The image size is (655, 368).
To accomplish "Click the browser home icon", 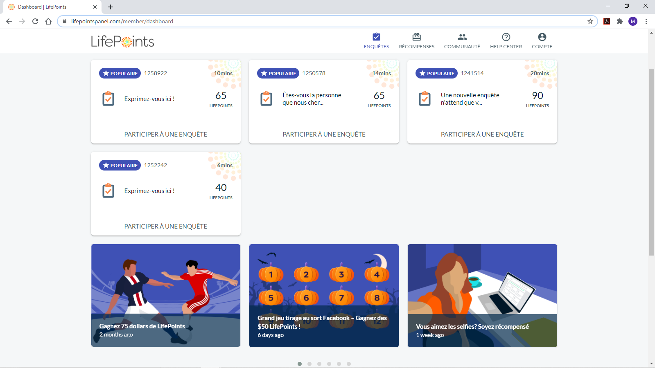I will tap(48, 21).
